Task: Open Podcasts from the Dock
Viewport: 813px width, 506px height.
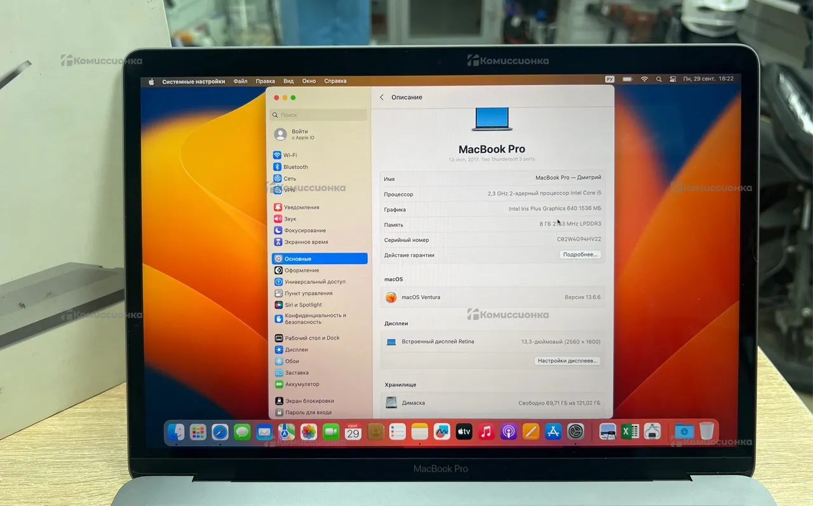Action: point(509,432)
